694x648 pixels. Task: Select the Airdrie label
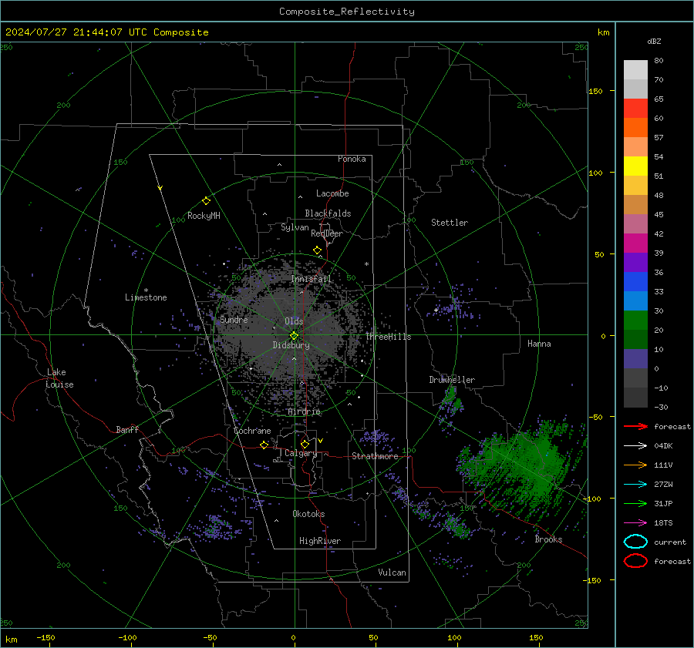304,411
